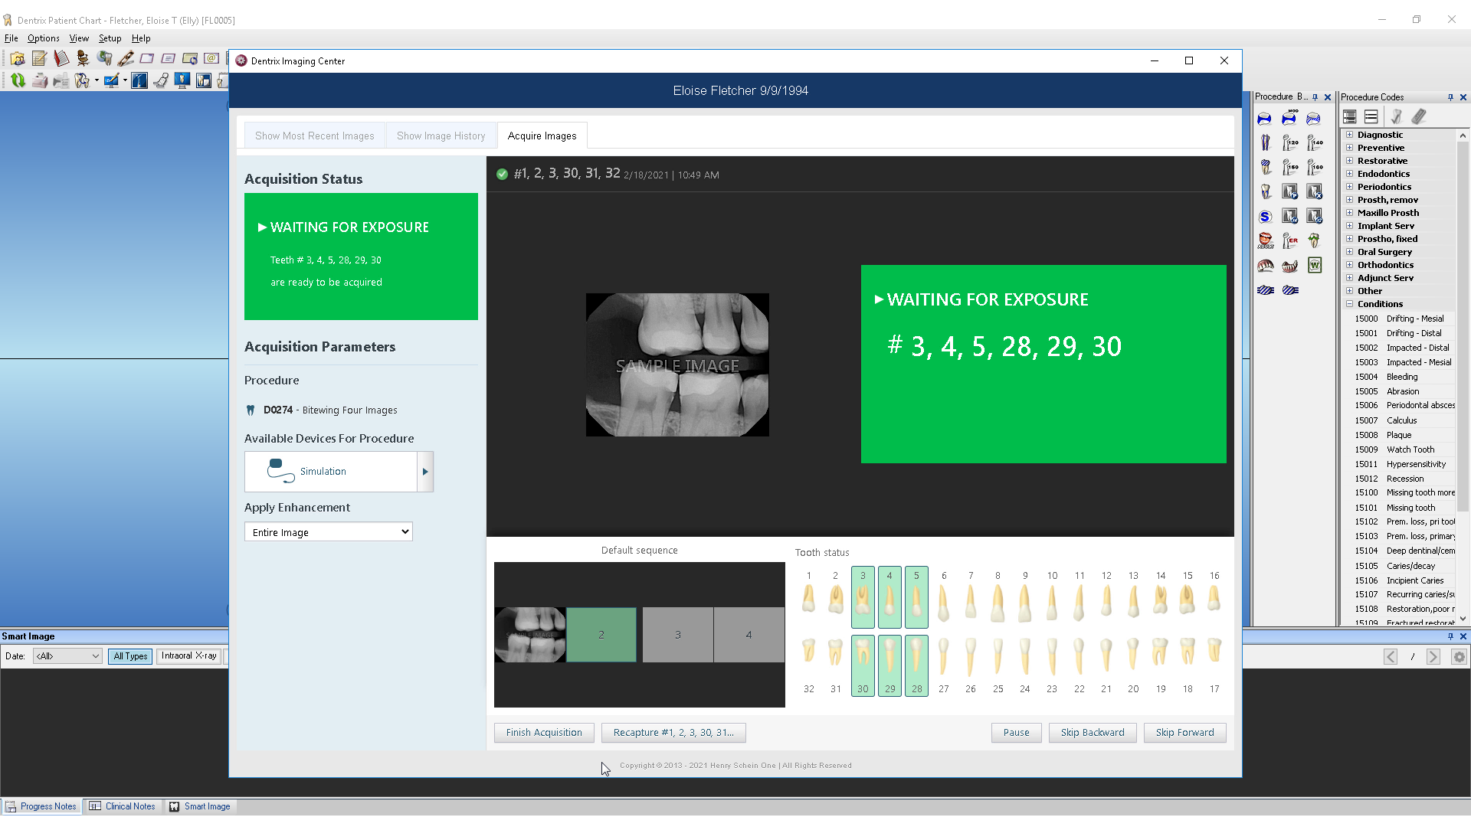1471x827 pixels.
Task: Open the Setup menu
Action: (110, 38)
